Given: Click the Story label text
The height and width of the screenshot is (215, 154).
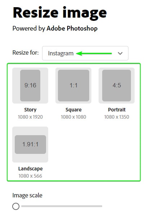Looking at the screenshot, I should tap(30, 110).
